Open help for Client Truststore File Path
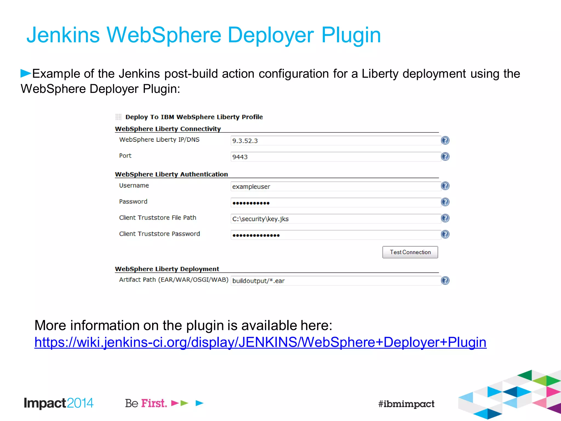The image size is (561, 421). (x=445, y=218)
